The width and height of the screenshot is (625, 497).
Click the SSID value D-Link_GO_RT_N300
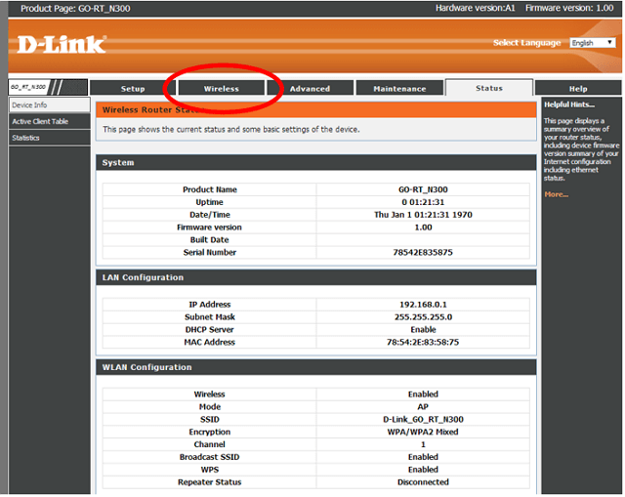tap(423, 420)
